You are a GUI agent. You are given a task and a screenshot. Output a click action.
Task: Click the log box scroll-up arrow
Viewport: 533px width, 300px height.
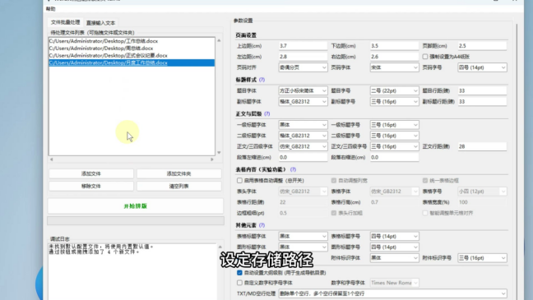pos(220,247)
